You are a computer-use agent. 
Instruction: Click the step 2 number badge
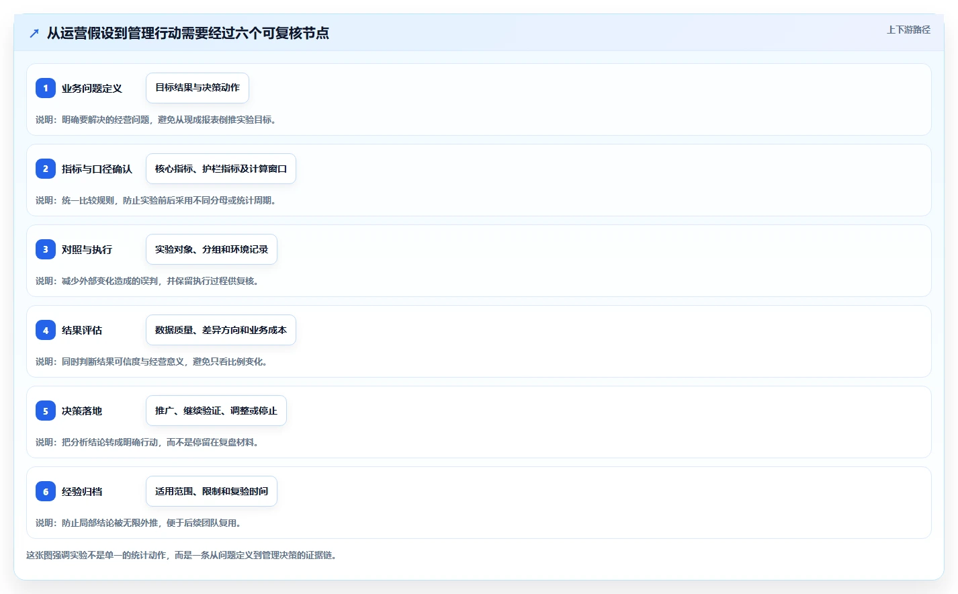point(46,169)
